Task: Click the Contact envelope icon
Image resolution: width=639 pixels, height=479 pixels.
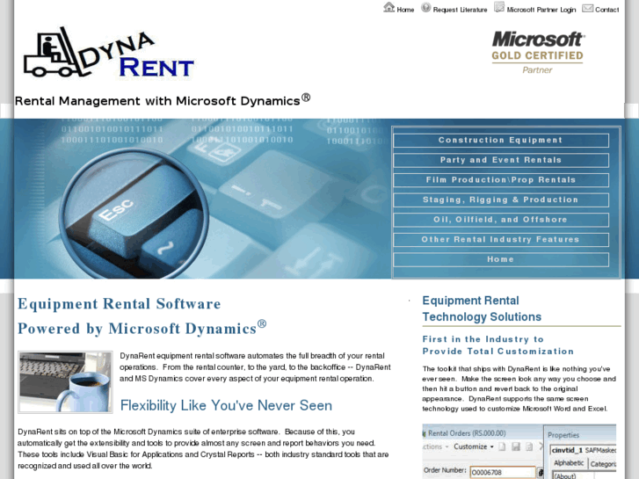Action: tap(588, 8)
